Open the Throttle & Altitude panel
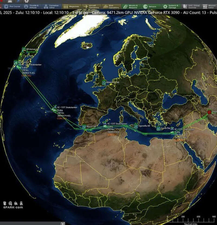217x225 pixels. tap(32, 6)
